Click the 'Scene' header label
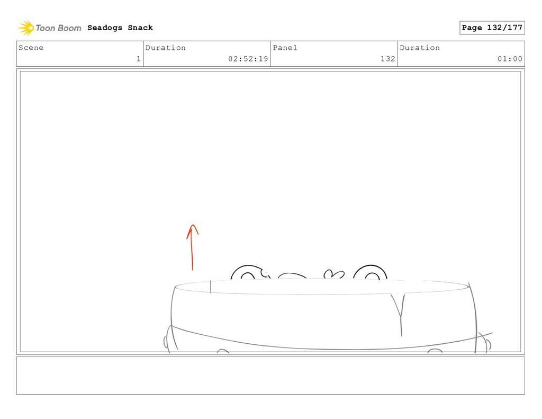 (31, 48)
